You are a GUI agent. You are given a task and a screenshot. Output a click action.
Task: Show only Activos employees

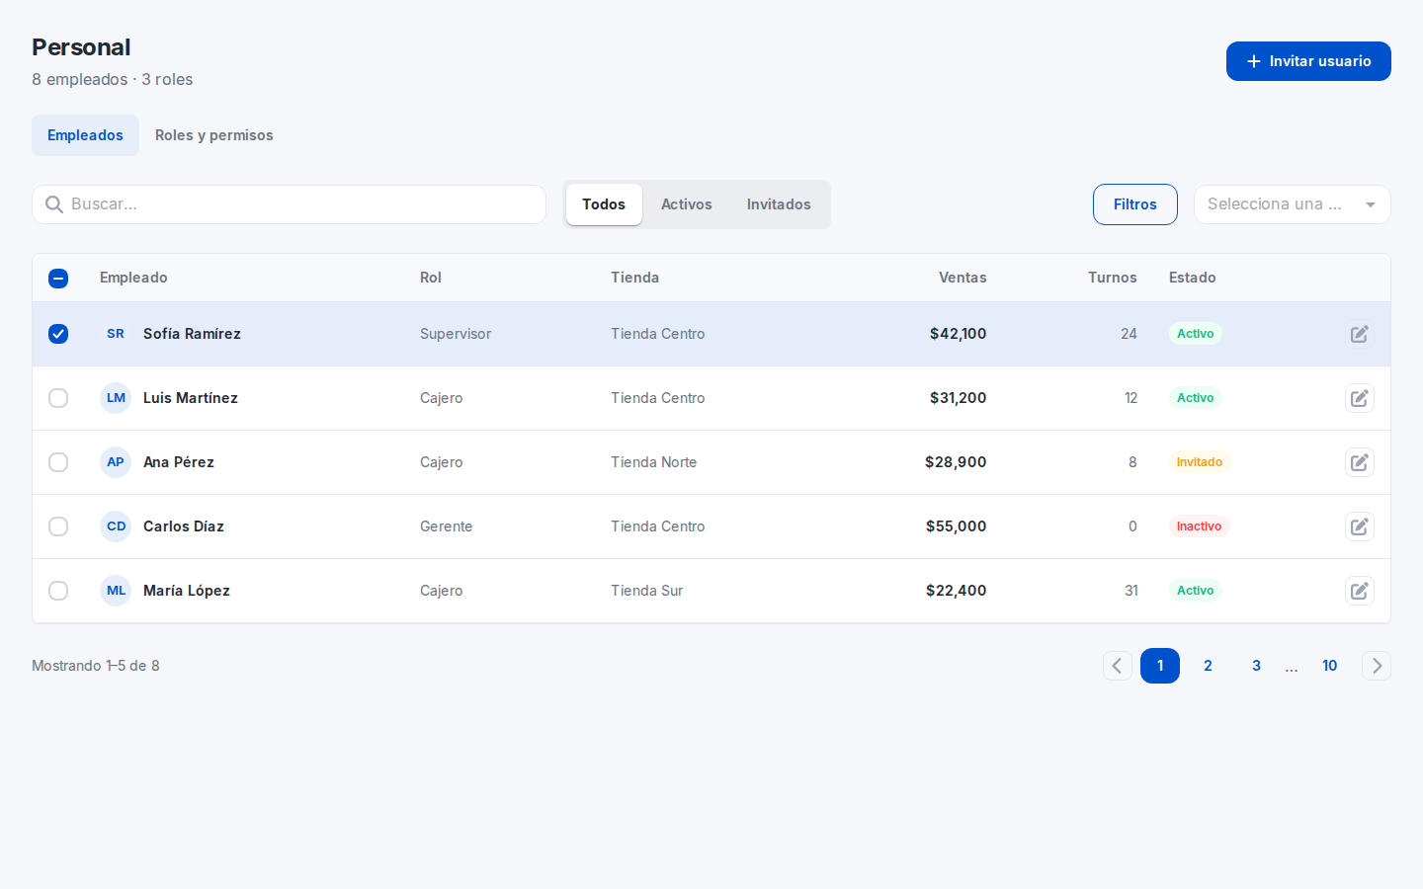(x=687, y=204)
